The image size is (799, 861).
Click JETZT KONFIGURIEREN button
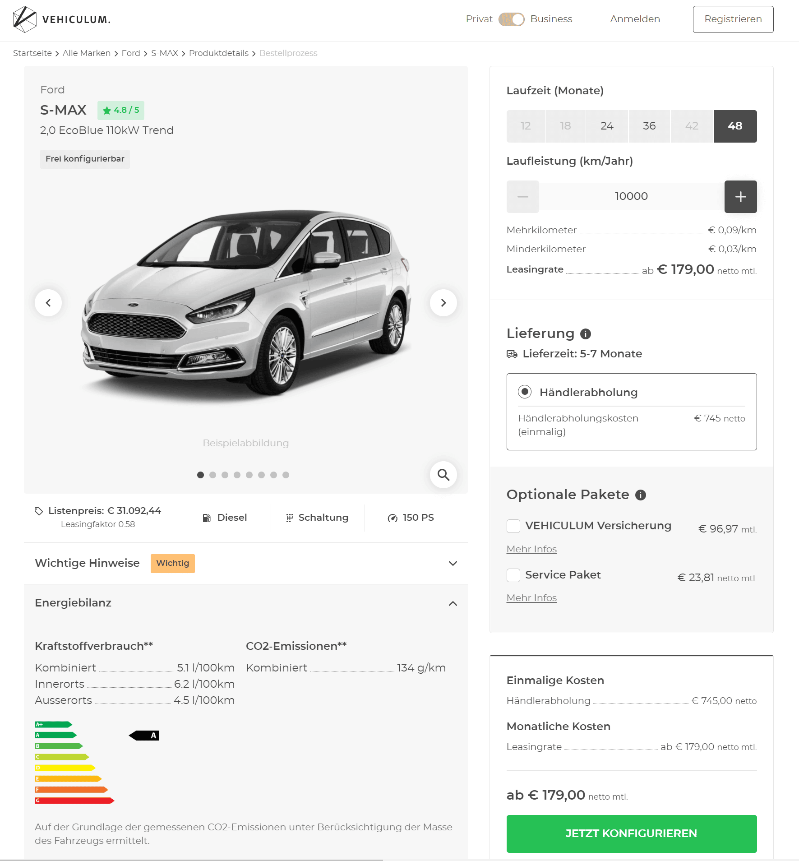pyautogui.click(x=632, y=833)
